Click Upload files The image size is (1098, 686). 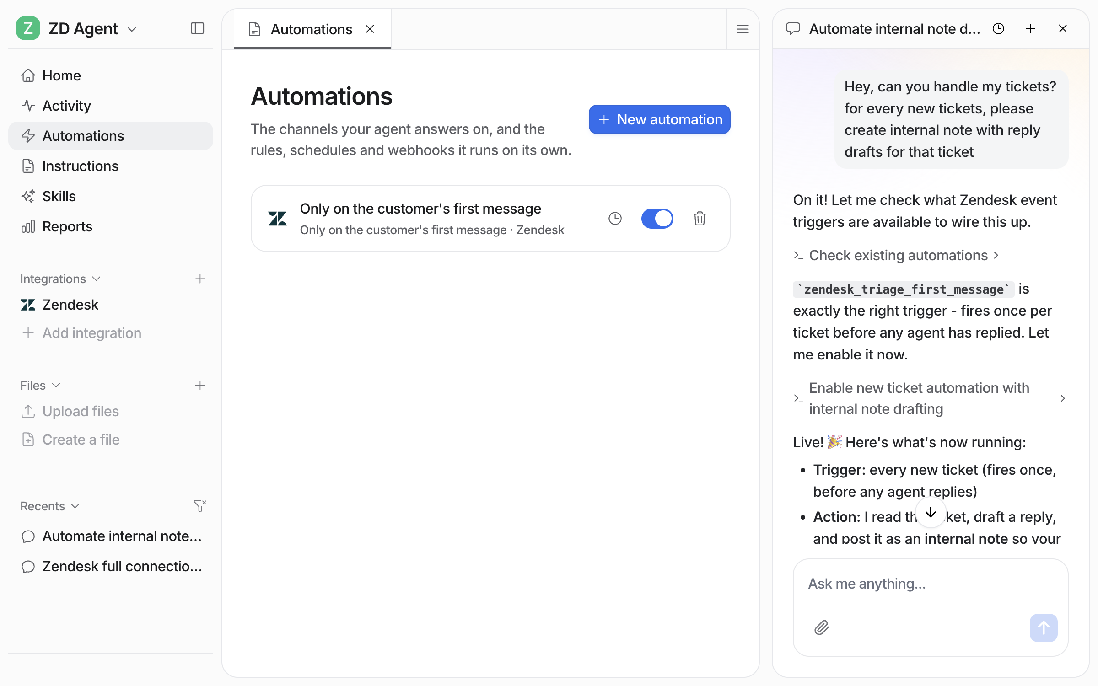point(110,411)
